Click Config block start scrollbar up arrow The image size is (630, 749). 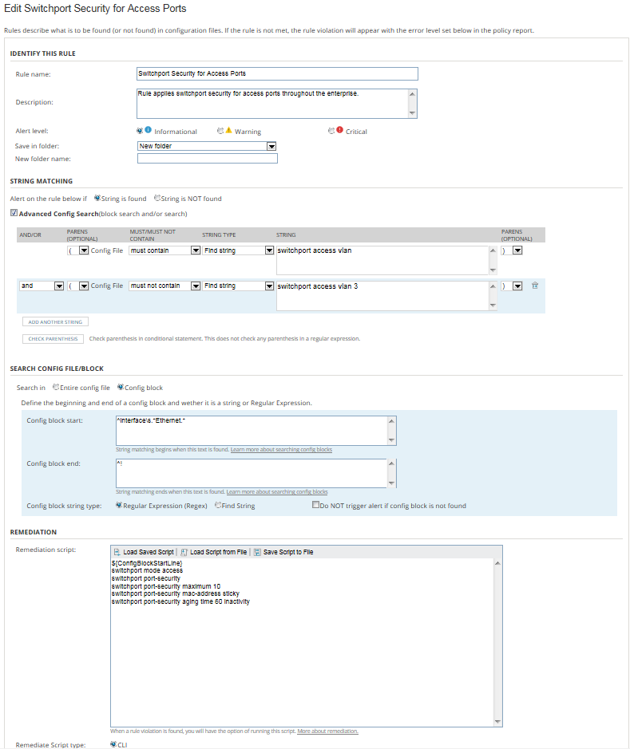tap(391, 421)
